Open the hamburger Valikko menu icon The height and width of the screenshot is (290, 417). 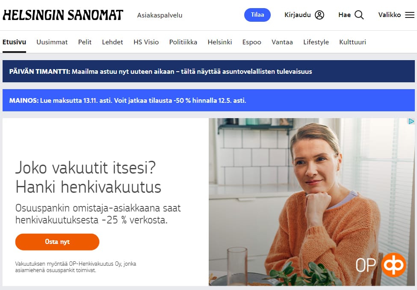pos(410,15)
